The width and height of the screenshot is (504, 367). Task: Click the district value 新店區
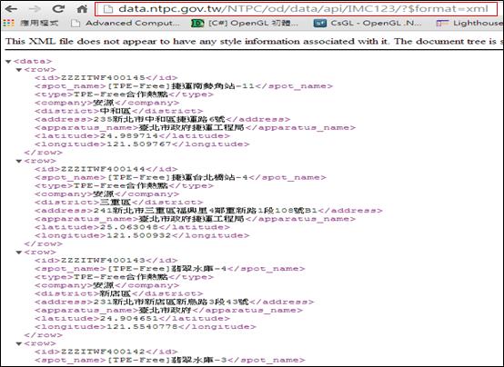click(x=116, y=293)
